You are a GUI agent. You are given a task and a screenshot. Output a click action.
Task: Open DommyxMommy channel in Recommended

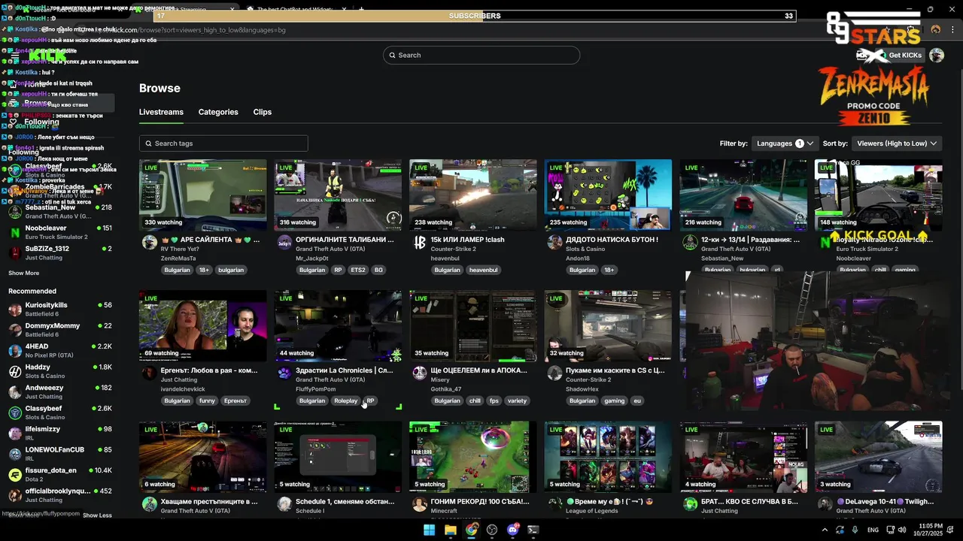click(60, 330)
